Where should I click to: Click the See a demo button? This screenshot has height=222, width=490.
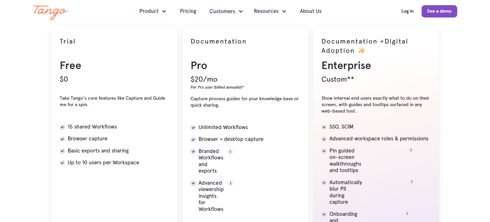pos(439,11)
